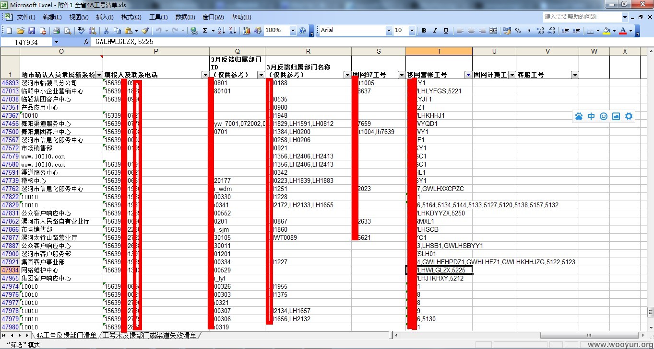Image resolution: width=654 pixels, height=349 pixels.
Task: Open the 视图(V) menu
Action: (79, 17)
